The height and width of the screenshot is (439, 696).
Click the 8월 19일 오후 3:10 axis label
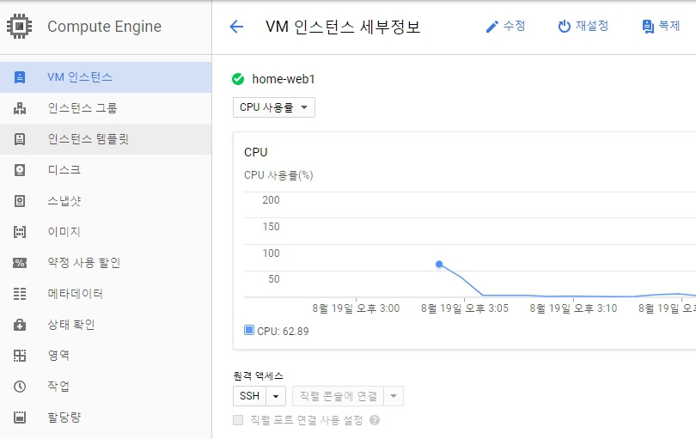pyautogui.click(x=573, y=308)
